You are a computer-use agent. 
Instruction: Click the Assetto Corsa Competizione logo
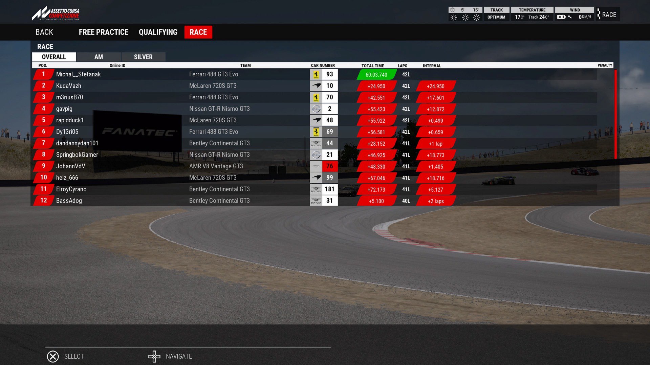[x=56, y=14]
